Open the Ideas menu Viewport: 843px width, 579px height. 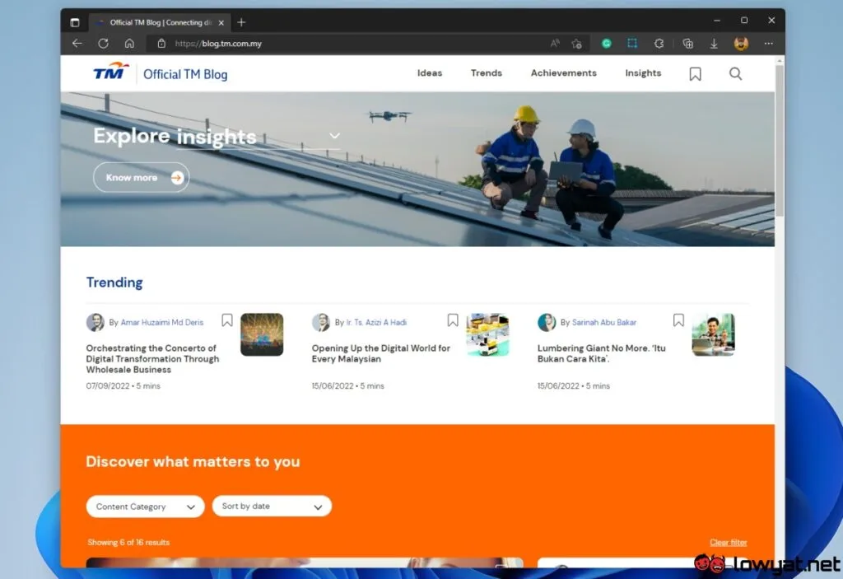point(430,73)
